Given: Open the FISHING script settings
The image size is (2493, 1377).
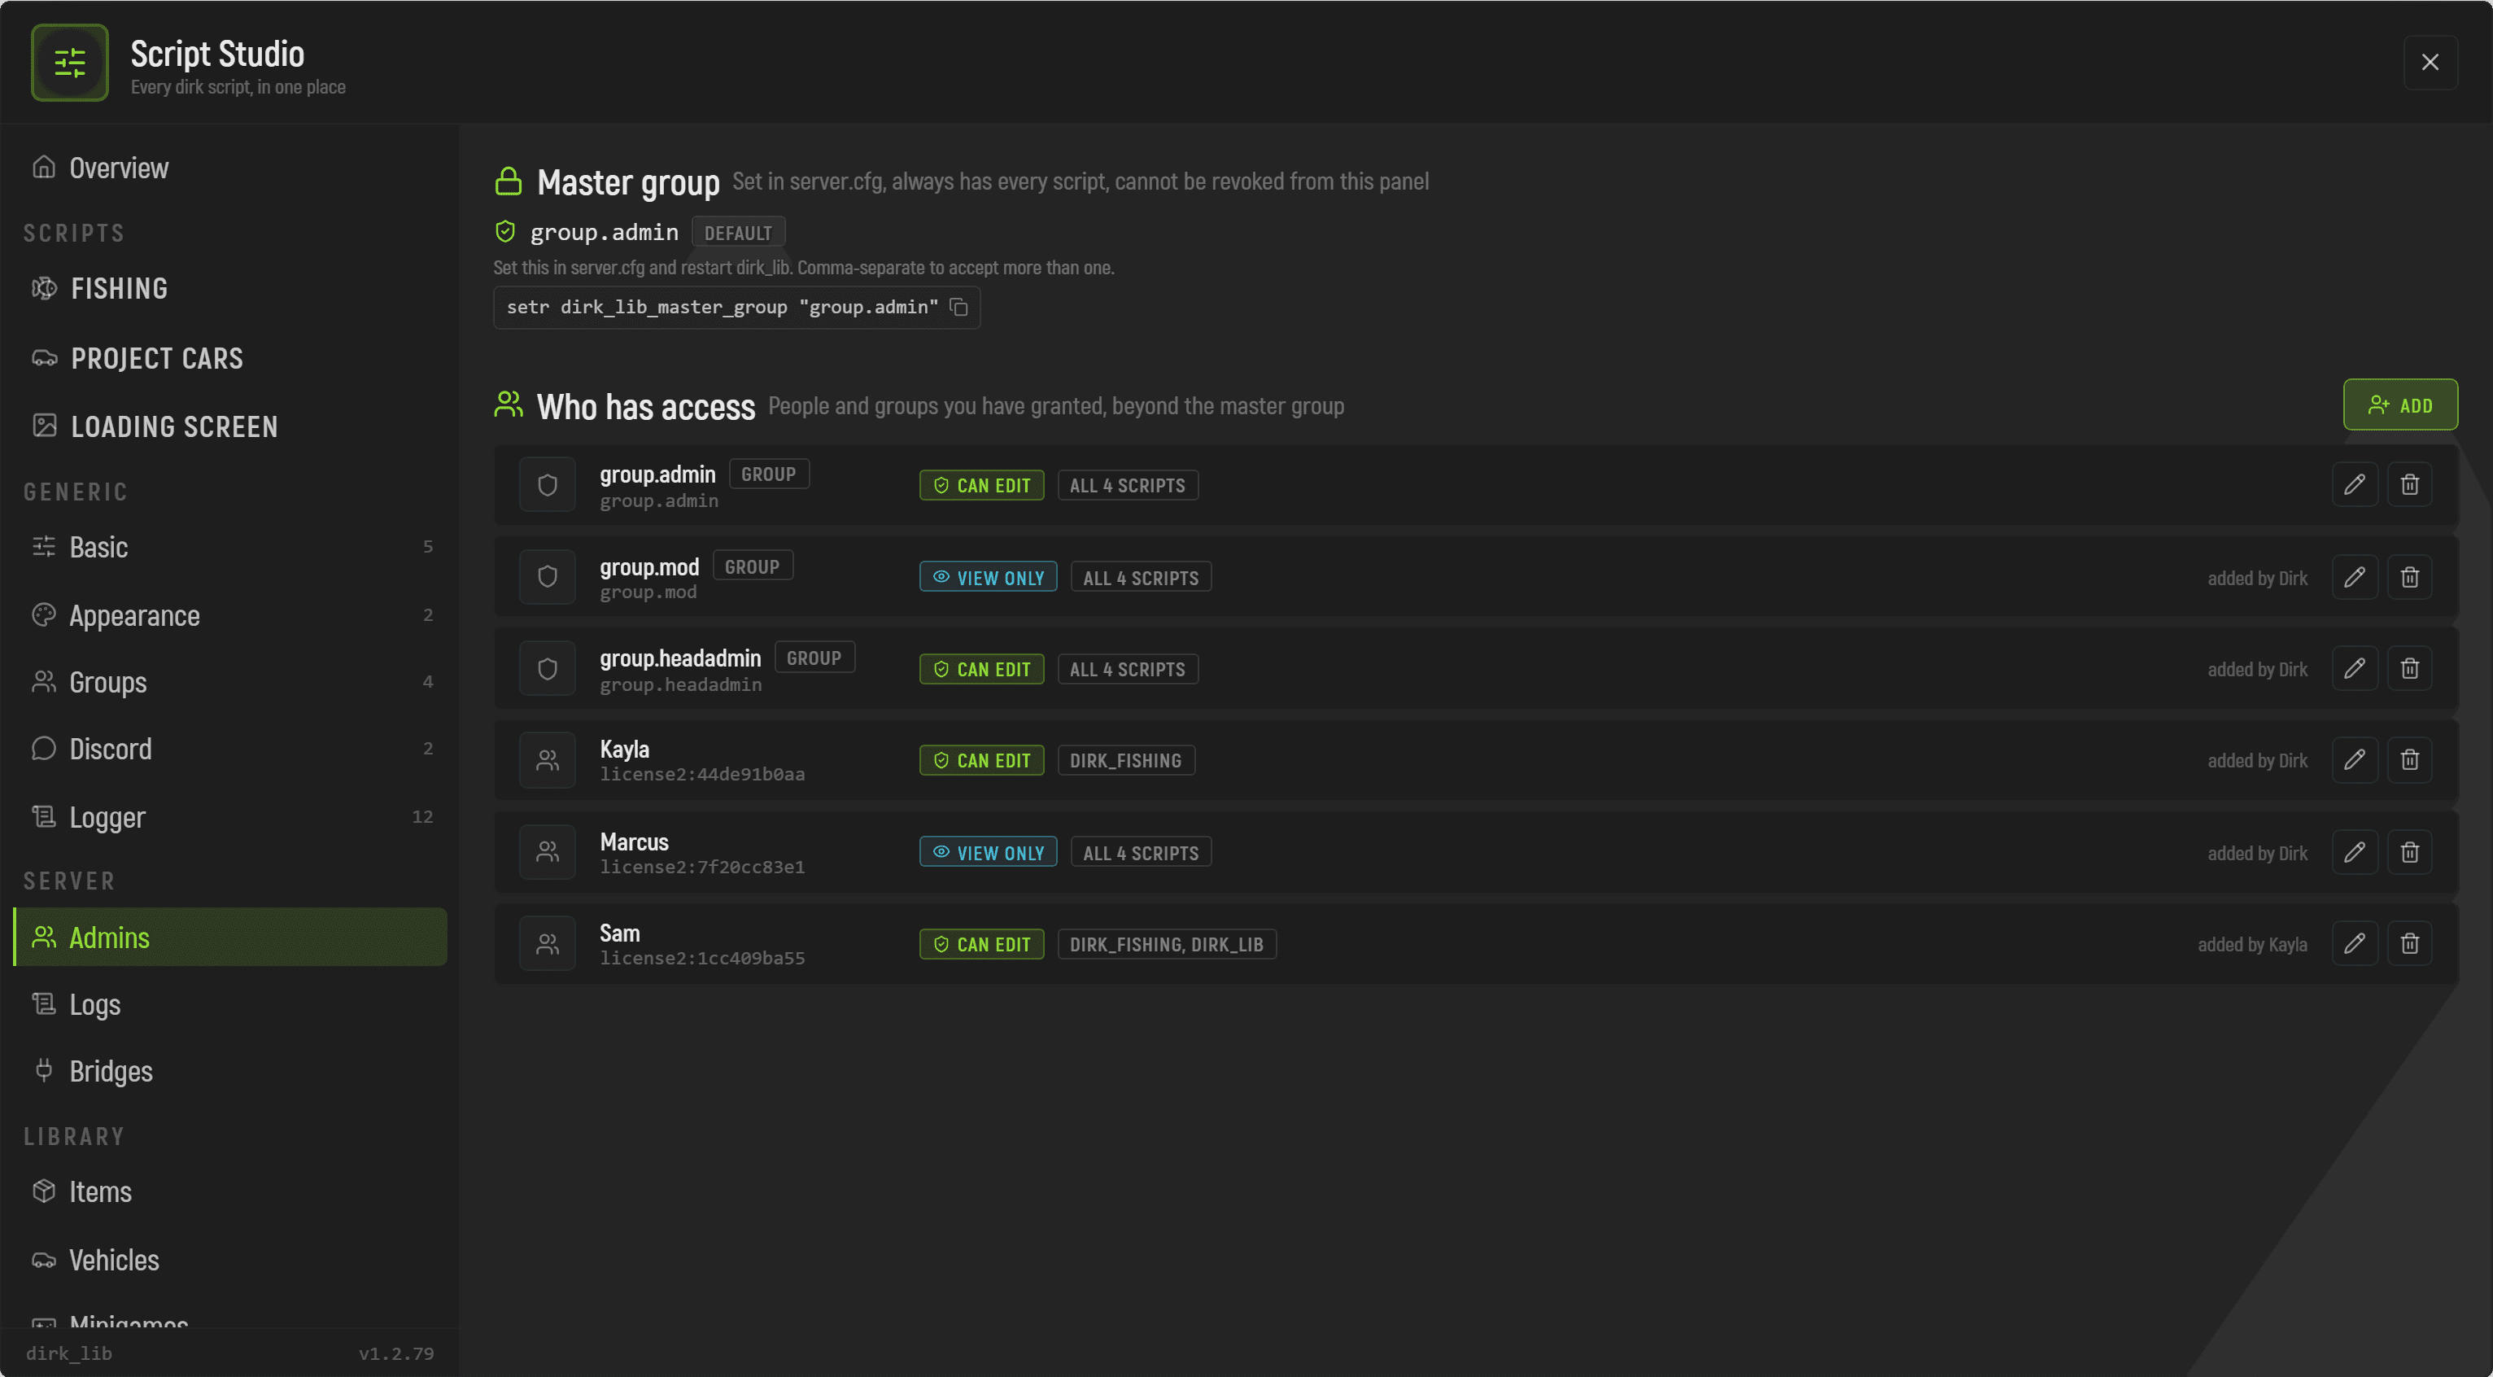Looking at the screenshot, I should pos(229,288).
